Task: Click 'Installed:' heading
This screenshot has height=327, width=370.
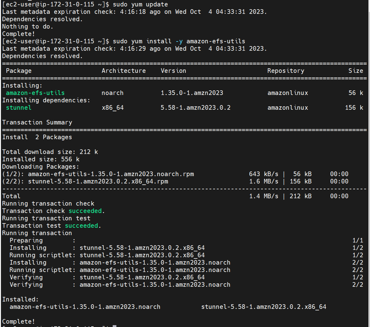Action: coord(21,300)
